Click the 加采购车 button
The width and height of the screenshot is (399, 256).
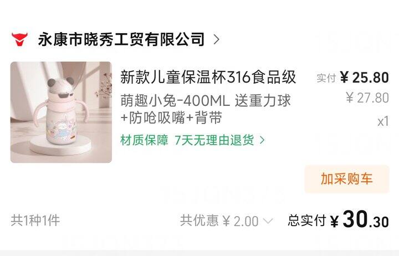coord(347,178)
